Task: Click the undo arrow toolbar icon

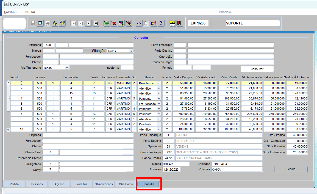Action: coord(139,23)
